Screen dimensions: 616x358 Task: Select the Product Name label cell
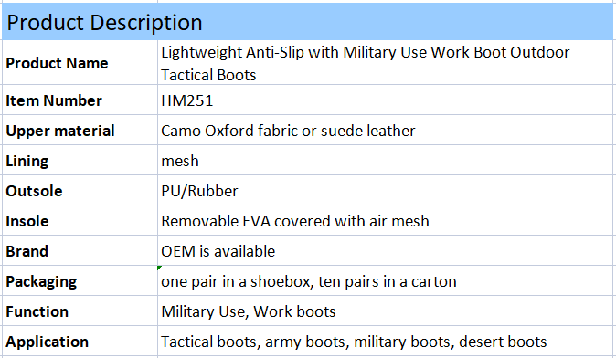tap(80, 62)
